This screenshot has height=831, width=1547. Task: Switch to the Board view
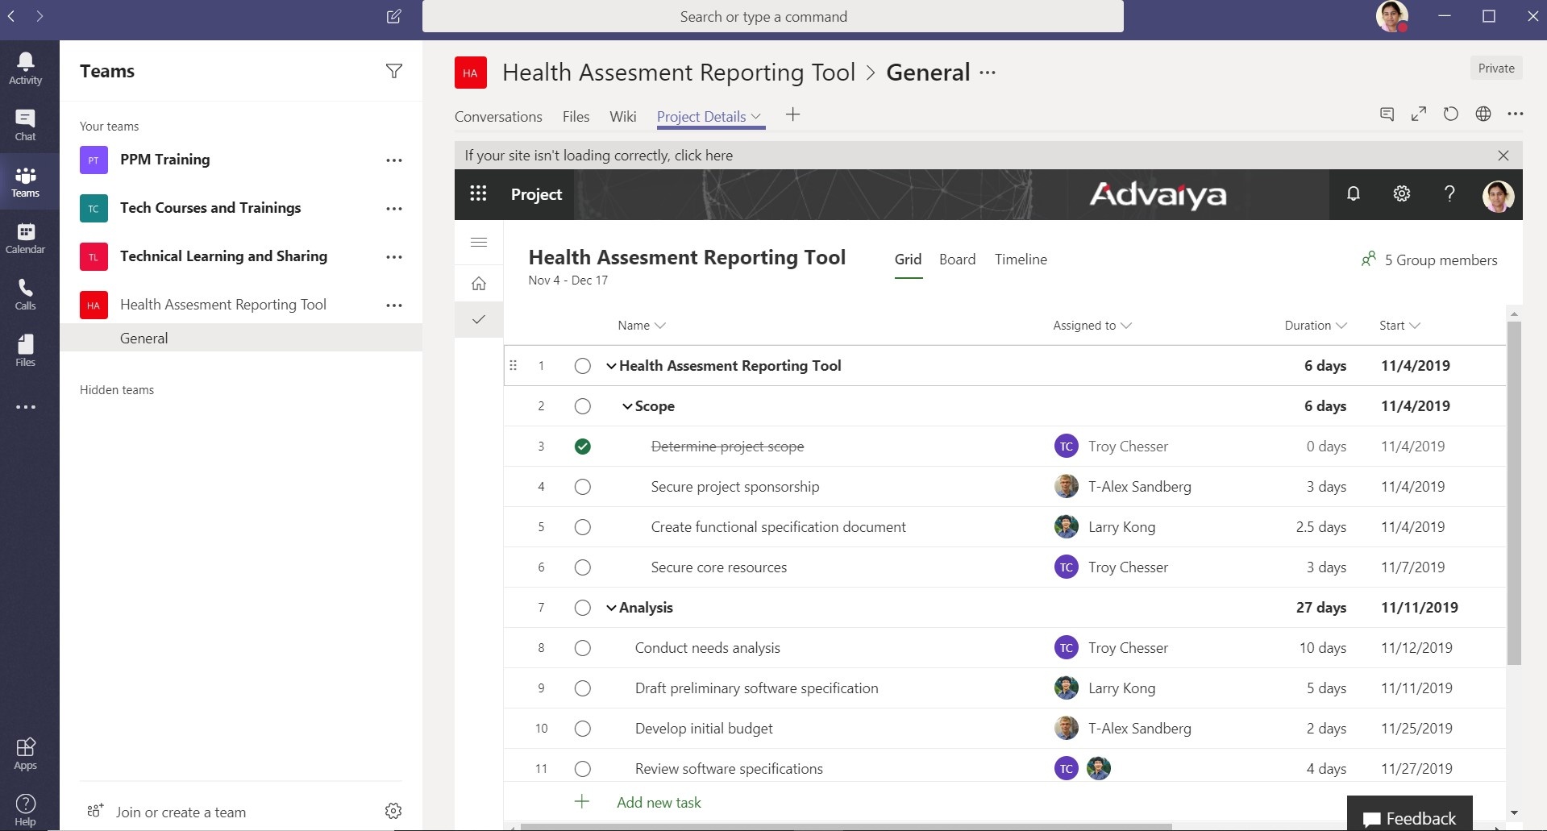coord(957,260)
